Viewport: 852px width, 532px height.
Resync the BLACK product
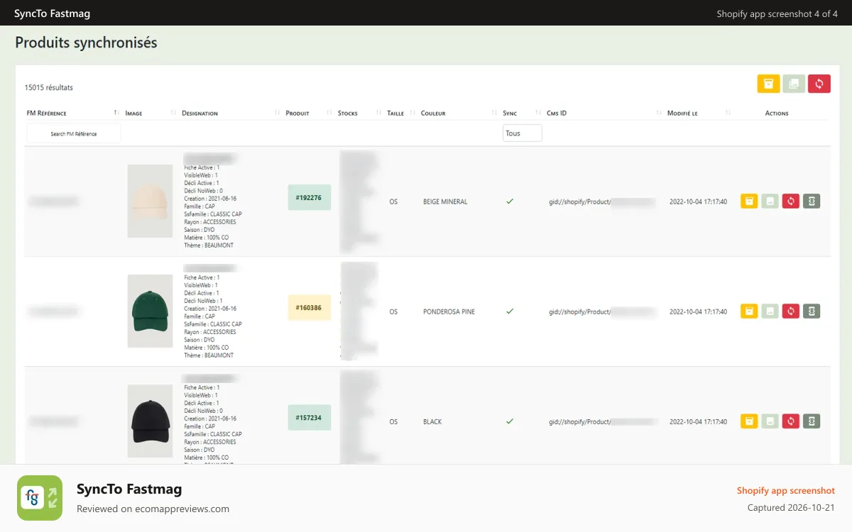[x=791, y=421]
